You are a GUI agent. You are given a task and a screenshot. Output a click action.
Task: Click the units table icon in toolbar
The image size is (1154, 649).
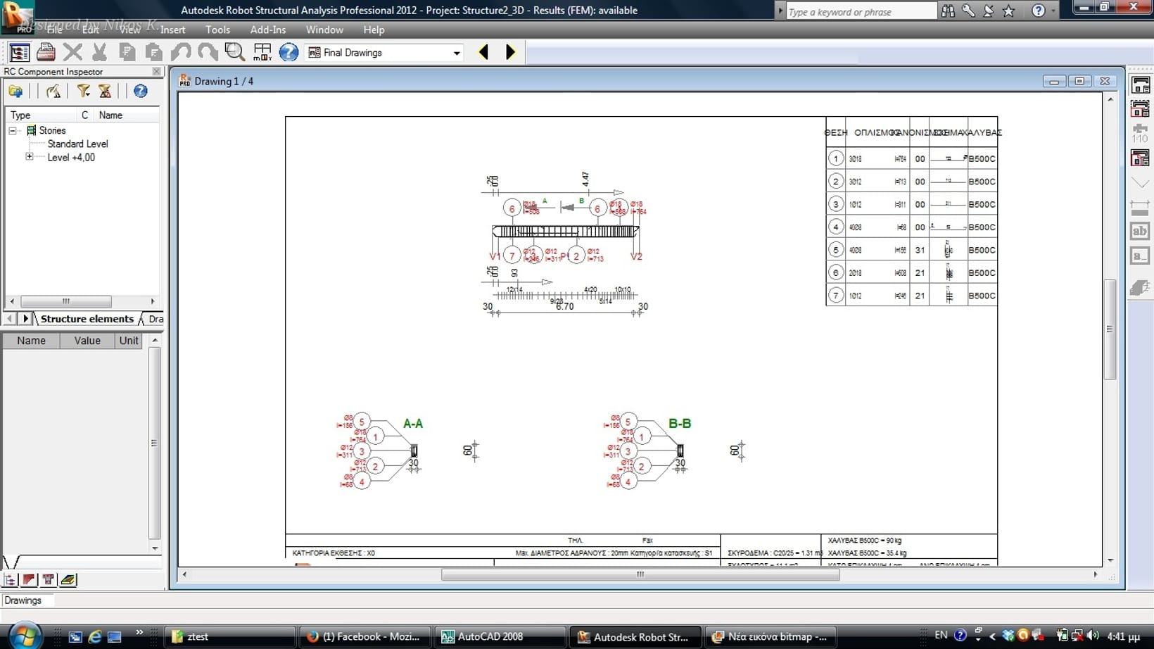[262, 52]
